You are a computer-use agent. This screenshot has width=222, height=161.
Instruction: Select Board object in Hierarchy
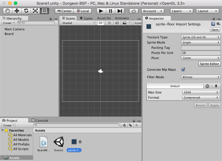[x=9, y=34]
